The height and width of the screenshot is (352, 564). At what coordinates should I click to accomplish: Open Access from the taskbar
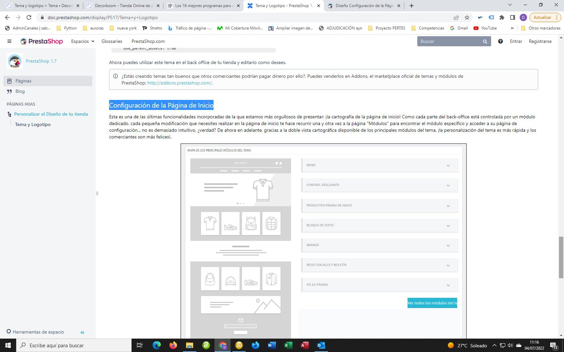point(305,345)
